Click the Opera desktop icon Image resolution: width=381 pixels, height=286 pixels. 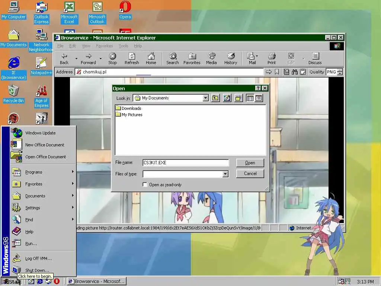pos(125,10)
